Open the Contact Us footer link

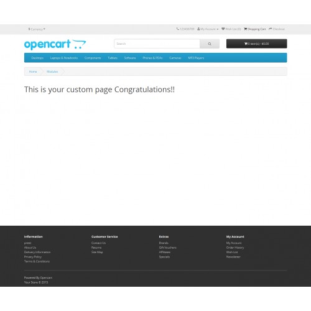[x=98, y=243]
